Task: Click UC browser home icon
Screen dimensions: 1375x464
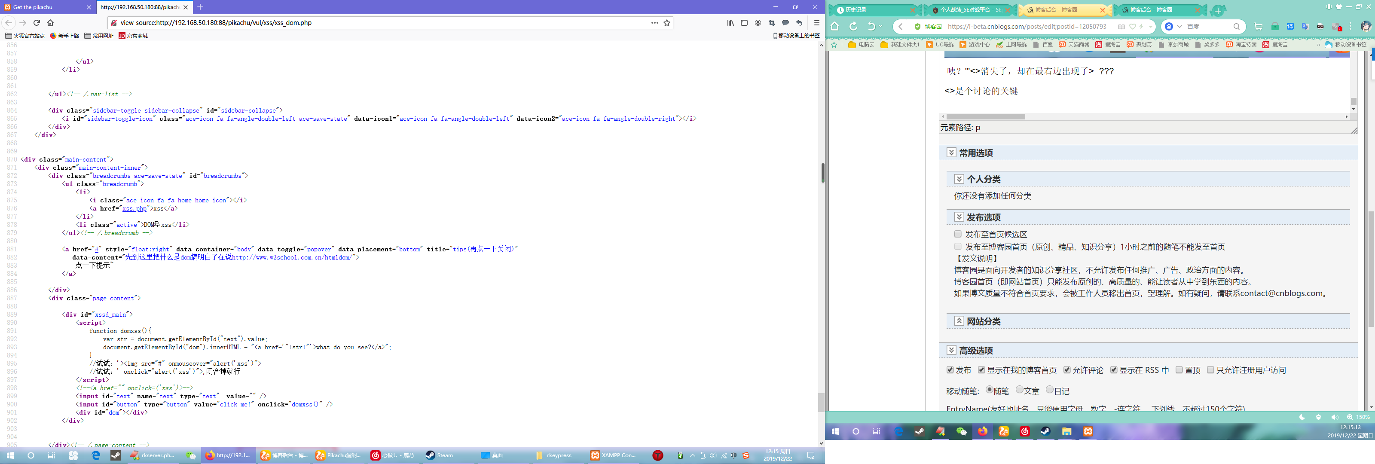Action: [835, 26]
